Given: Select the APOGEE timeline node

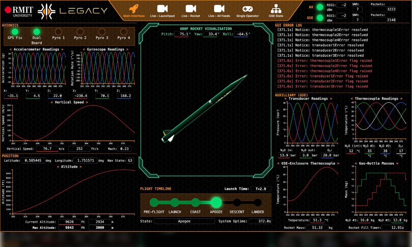Looking at the screenshot, I should 216,202.
